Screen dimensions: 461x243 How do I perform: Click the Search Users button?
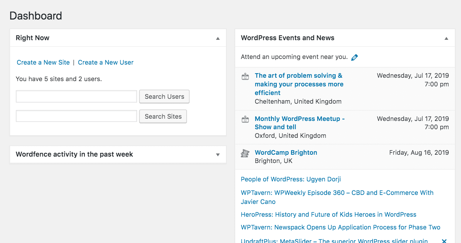164,97
